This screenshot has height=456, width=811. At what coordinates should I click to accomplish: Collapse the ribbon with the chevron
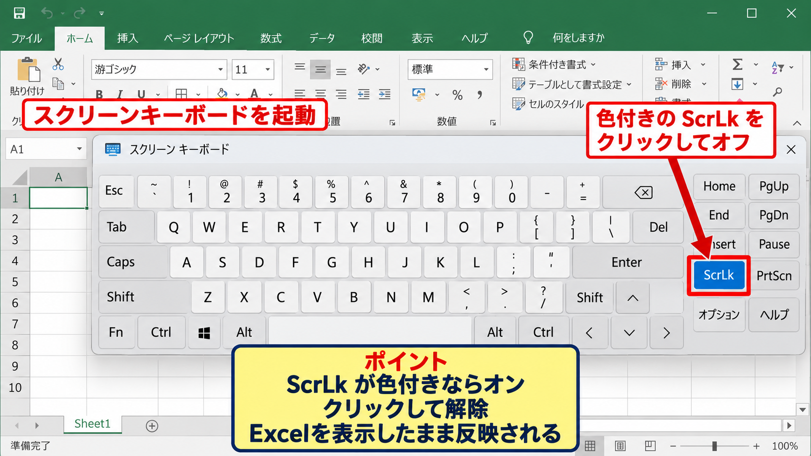click(797, 124)
